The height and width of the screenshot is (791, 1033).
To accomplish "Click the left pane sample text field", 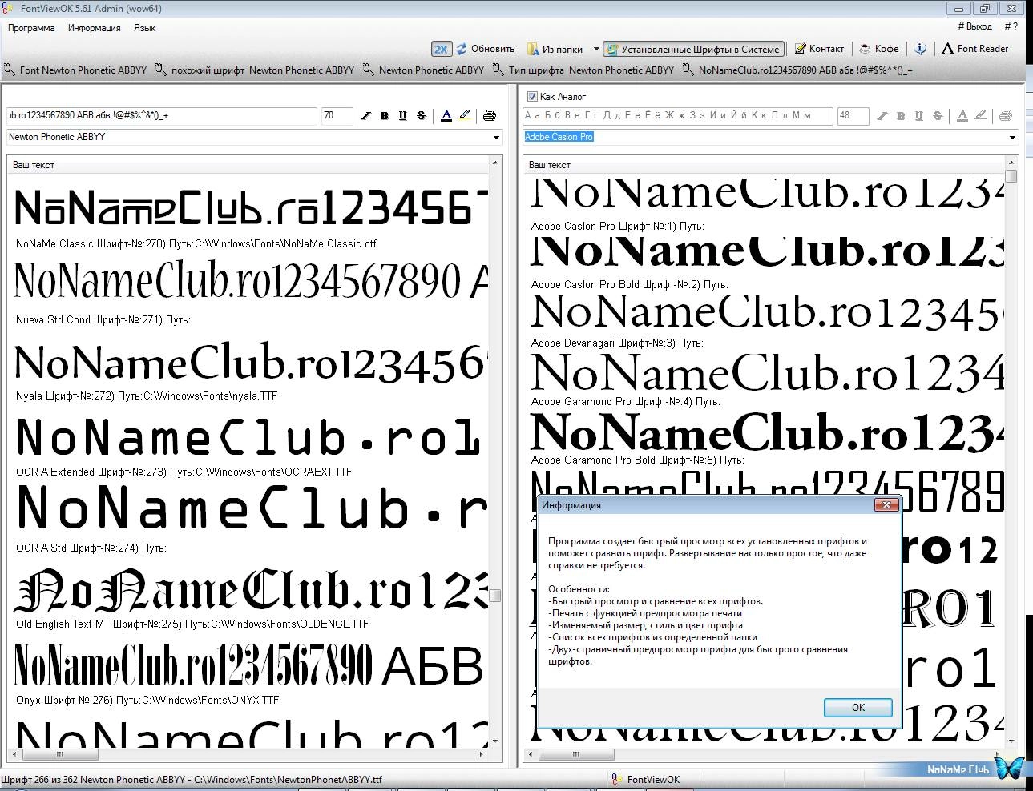I will pos(162,115).
